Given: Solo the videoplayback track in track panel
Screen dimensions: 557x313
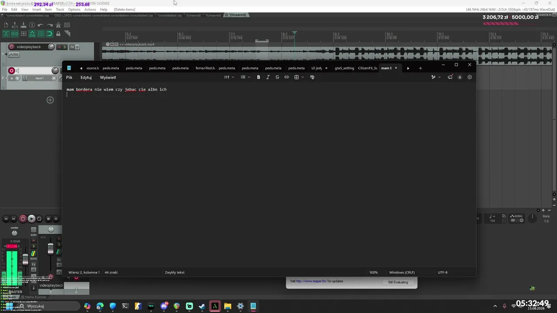Looking at the screenshot, I should point(65,47).
